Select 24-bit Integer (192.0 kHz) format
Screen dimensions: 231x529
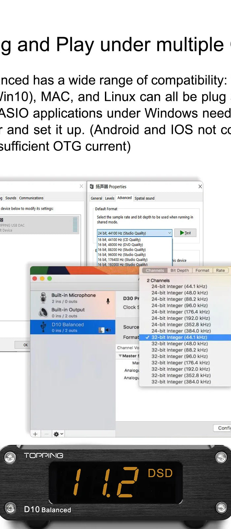click(x=181, y=318)
